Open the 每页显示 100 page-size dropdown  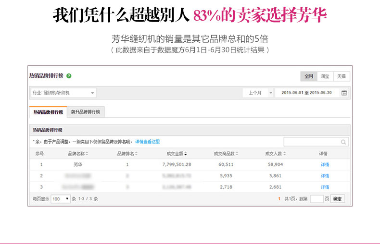pos(61,199)
